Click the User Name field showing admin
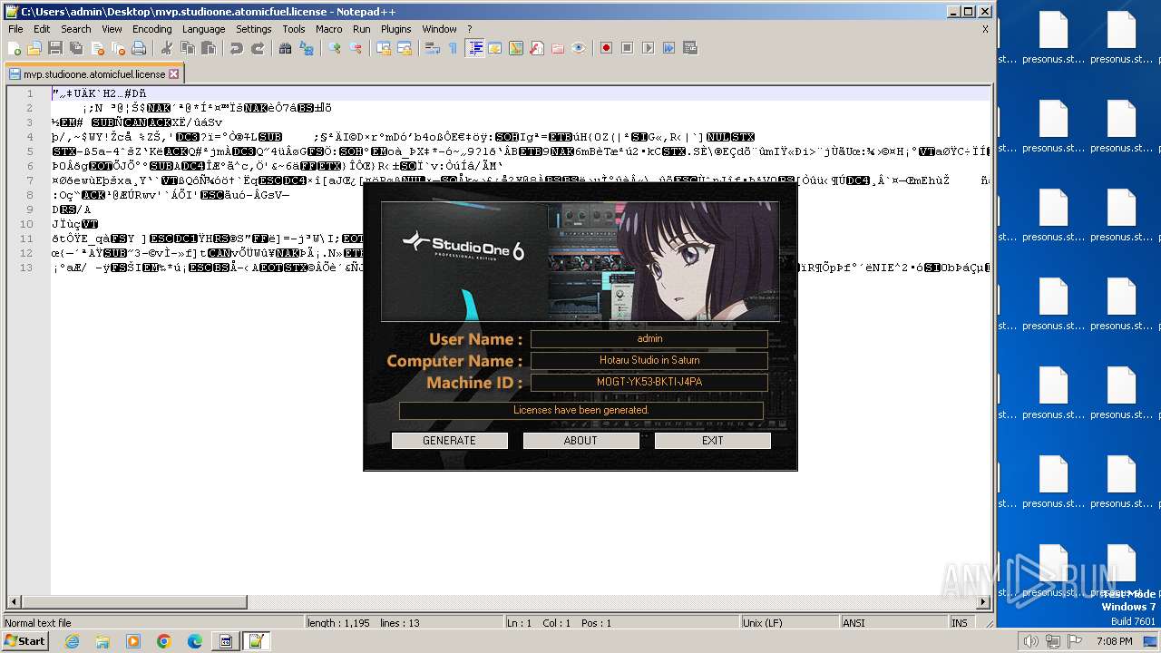Image resolution: width=1161 pixels, height=653 pixels. (x=649, y=338)
